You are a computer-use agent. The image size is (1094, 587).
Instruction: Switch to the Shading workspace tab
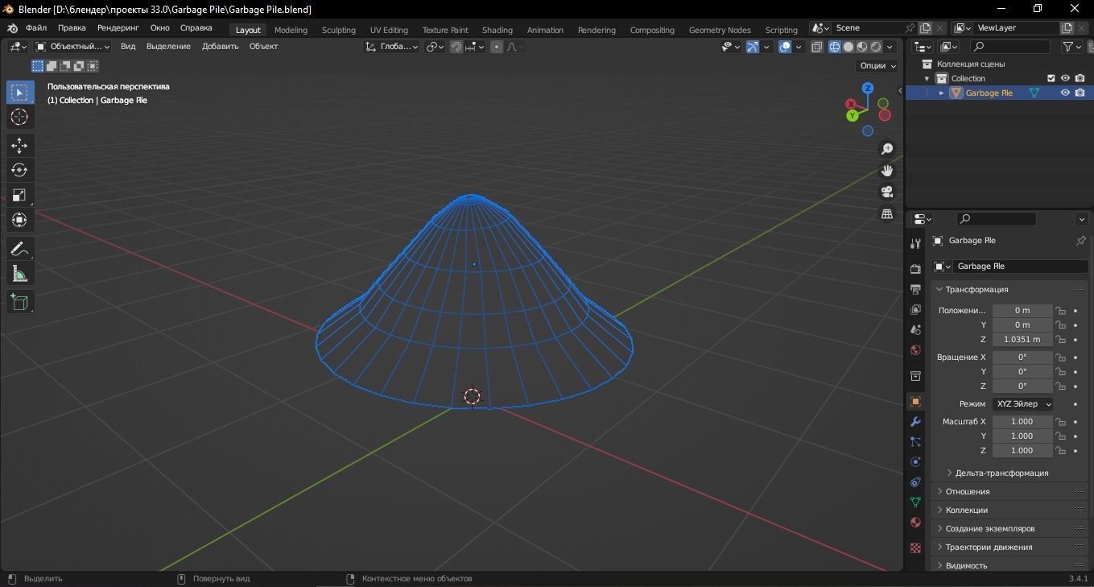tap(497, 30)
